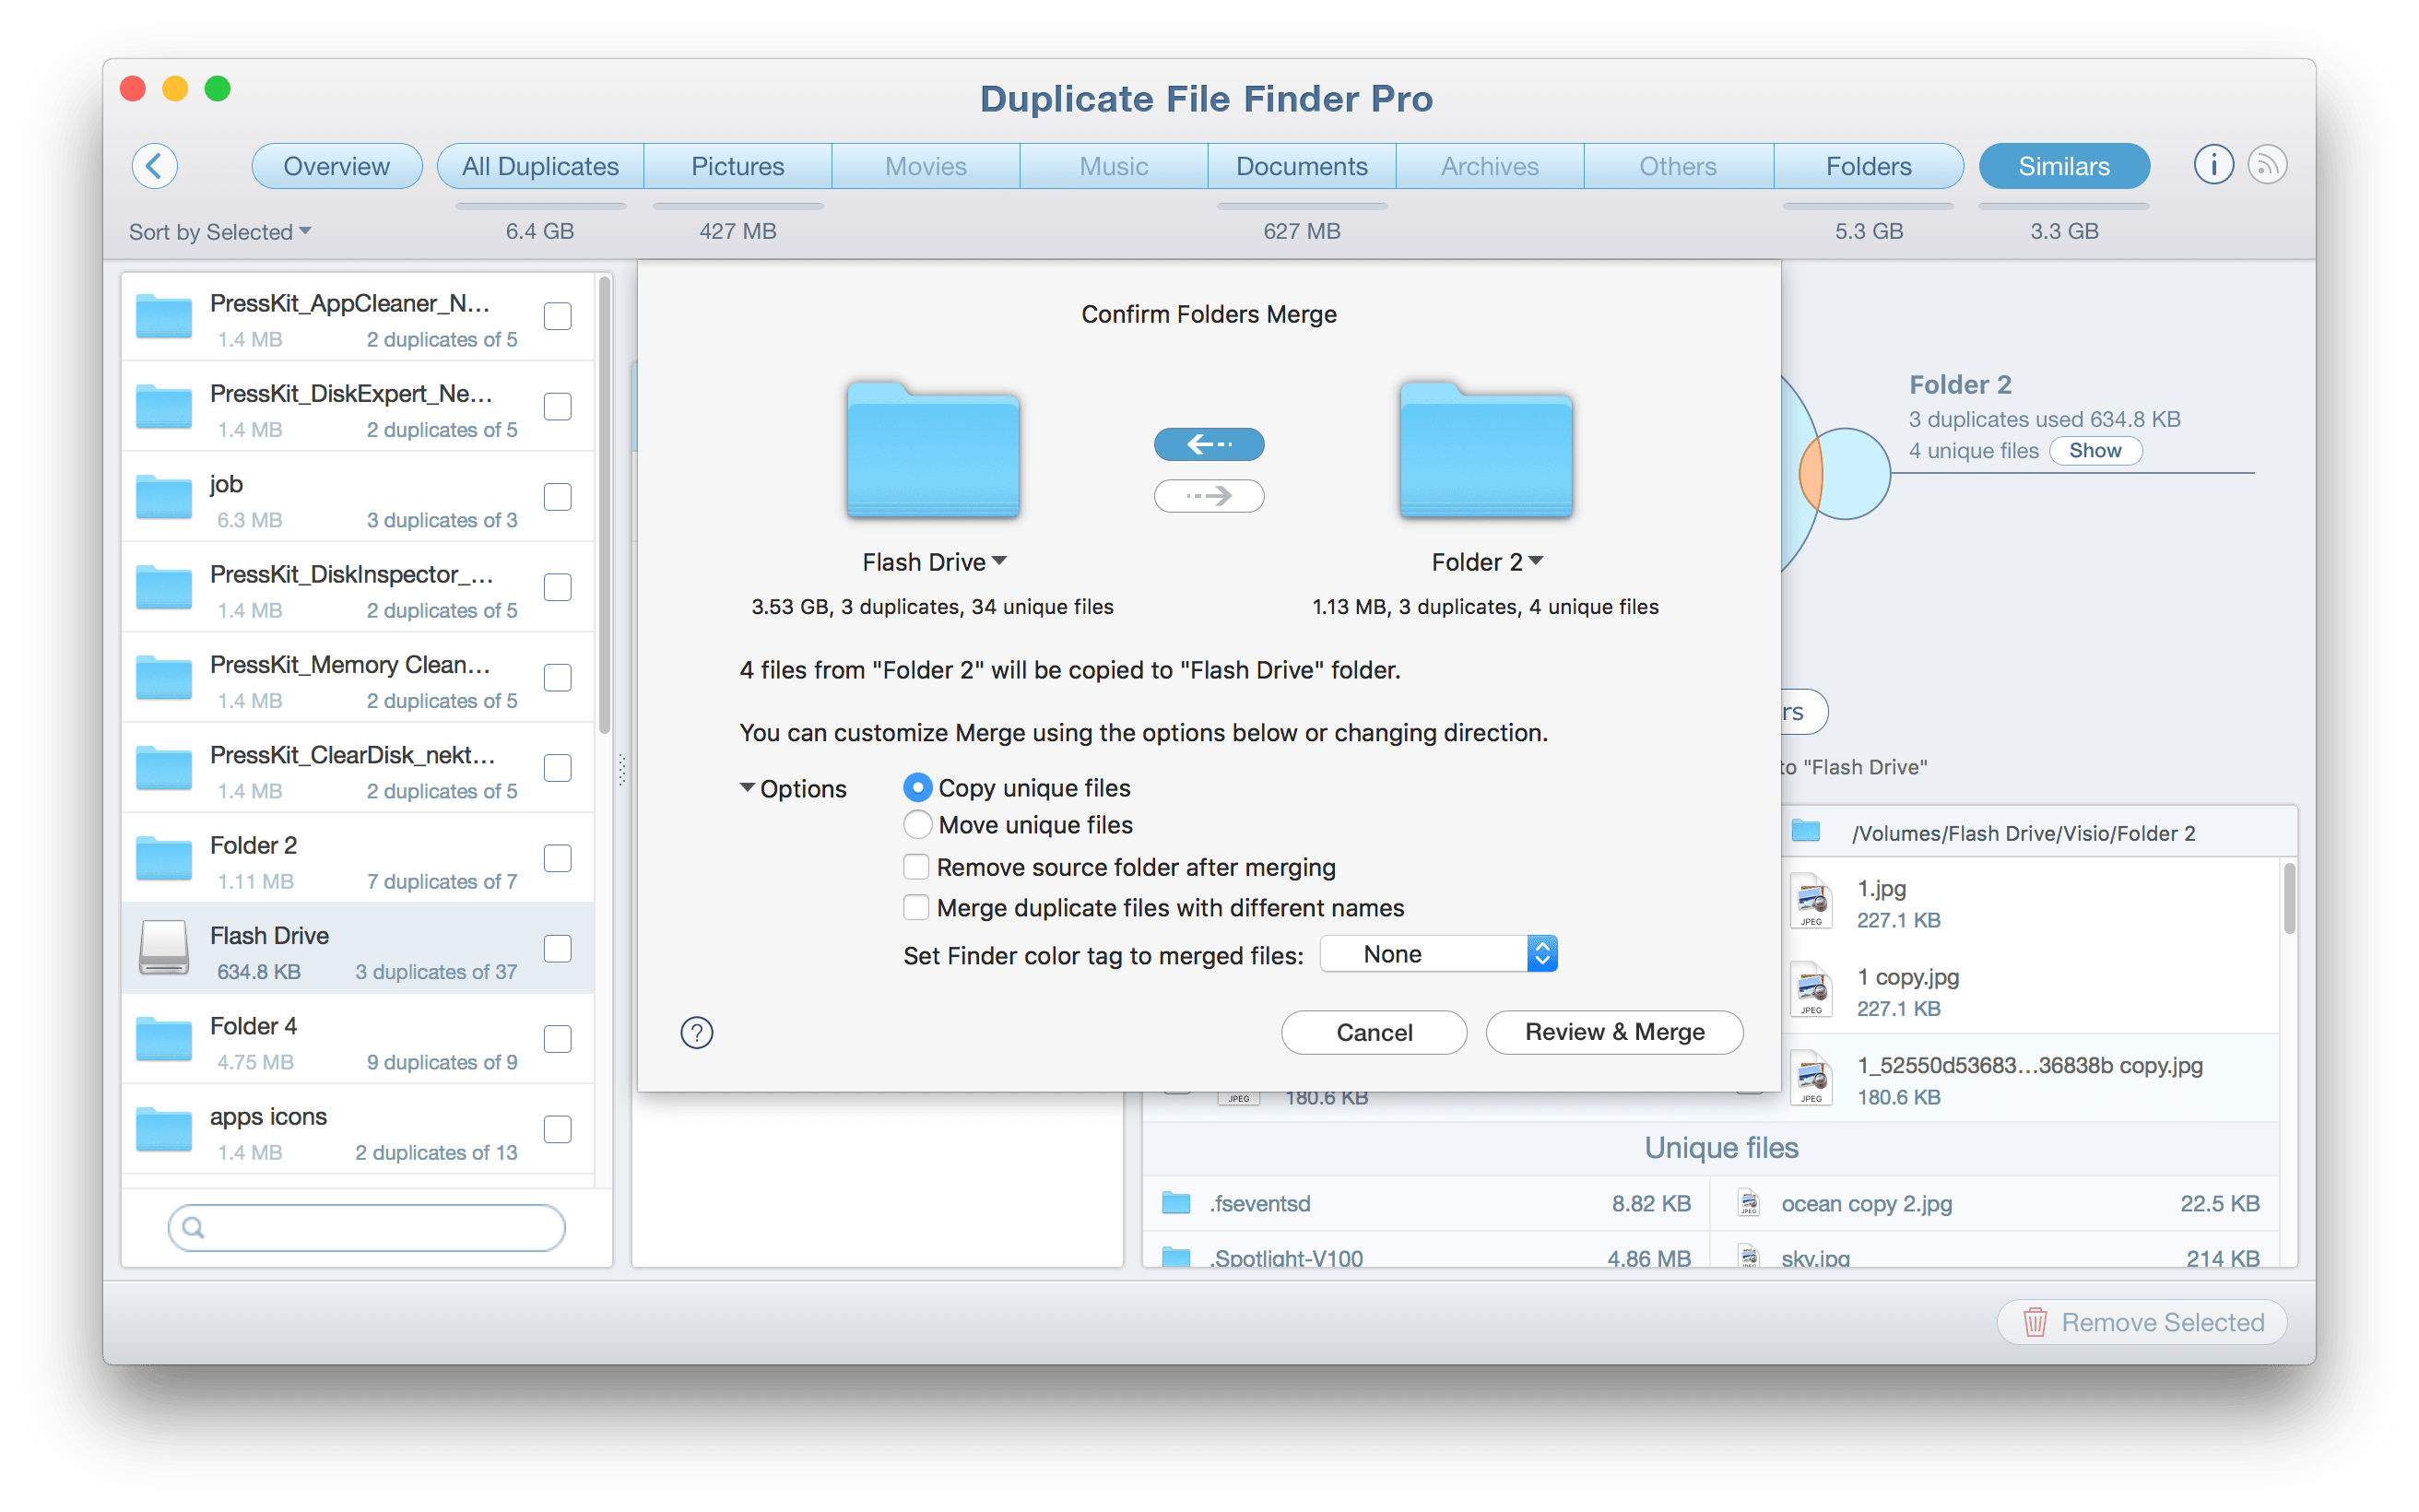Click the back arrow button

coord(155,166)
